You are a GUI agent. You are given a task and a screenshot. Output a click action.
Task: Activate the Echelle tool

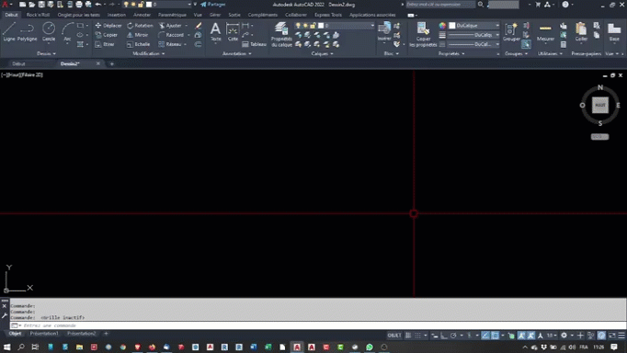point(138,44)
